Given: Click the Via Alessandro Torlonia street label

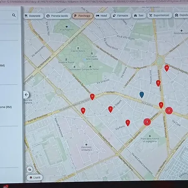Looking at the screenshot, I should pos(107,53).
